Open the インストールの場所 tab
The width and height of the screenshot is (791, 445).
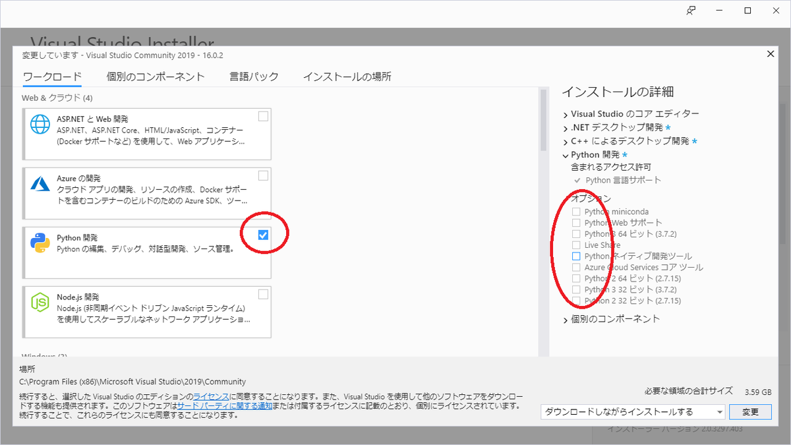point(347,76)
